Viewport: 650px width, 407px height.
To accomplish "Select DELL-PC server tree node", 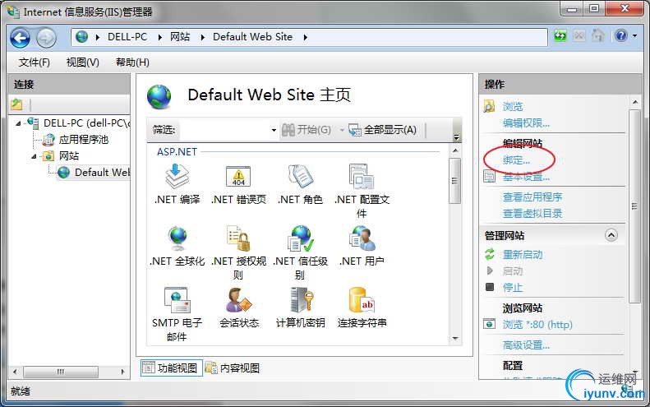I will click(86, 123).
